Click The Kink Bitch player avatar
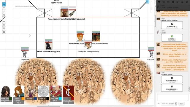The image size is (190, 107). point(56,91)
